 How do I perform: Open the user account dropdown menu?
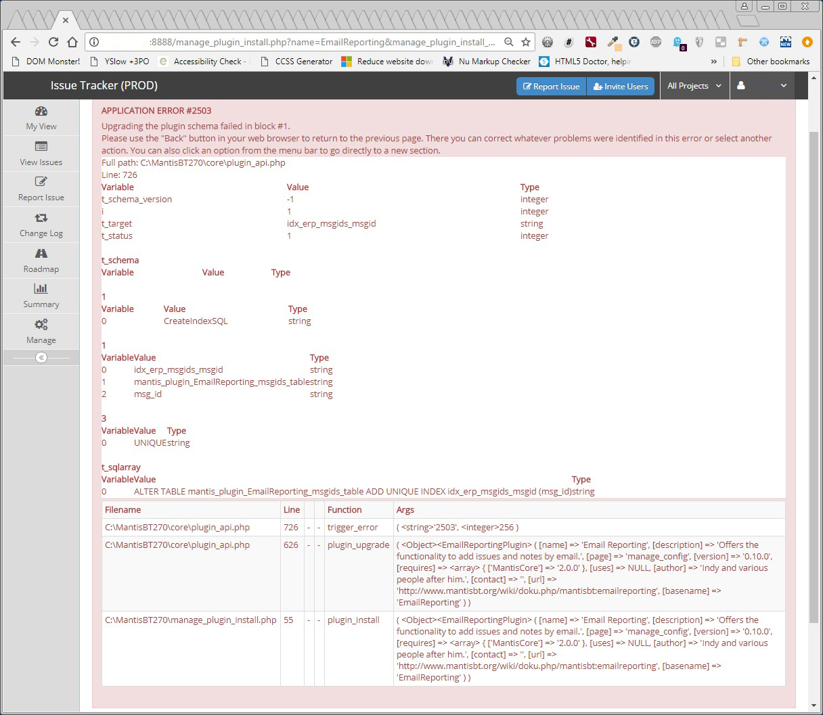tap(762, 86)
